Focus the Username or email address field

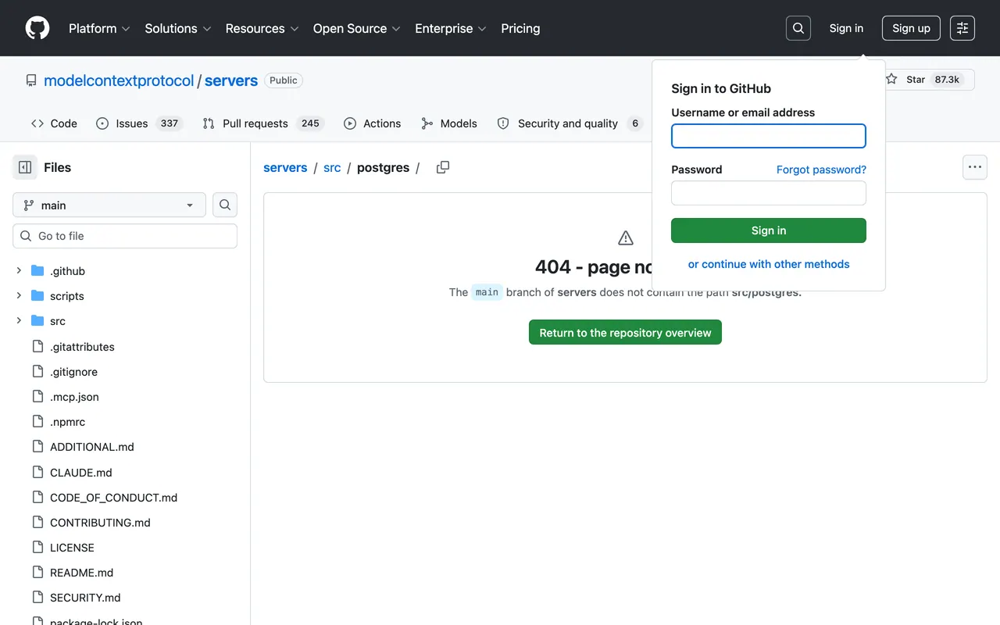tap(769, 136)
